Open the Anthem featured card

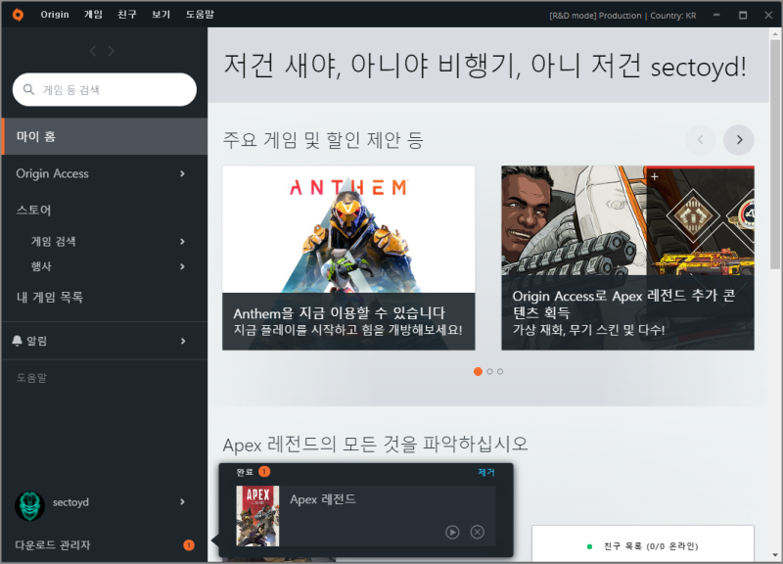point(348,258)
